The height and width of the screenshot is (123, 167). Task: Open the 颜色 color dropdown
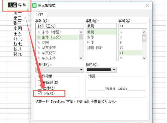101,70
